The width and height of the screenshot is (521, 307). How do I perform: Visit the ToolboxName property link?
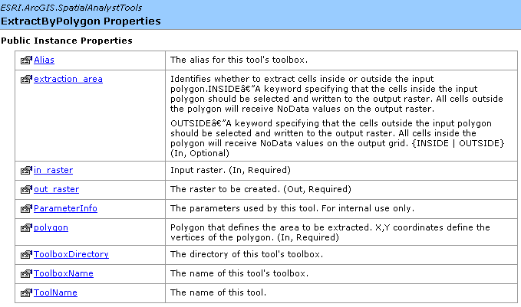[64, 273]
